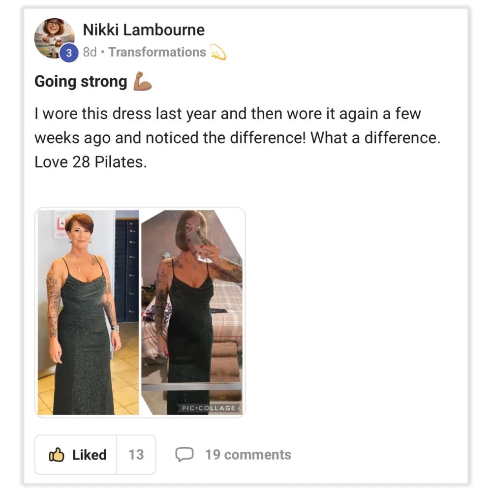The width and height of the screenshot is (492, 492).
Task: Open the Transformations category
Action: tap(157, 52)
